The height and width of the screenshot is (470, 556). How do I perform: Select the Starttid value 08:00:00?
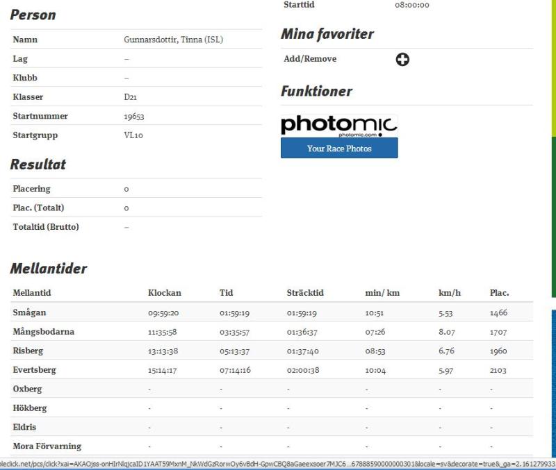coord(412,5)
